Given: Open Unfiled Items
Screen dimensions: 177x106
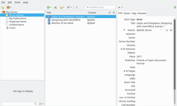Looking at the screenshot, I should click(17, 25).
